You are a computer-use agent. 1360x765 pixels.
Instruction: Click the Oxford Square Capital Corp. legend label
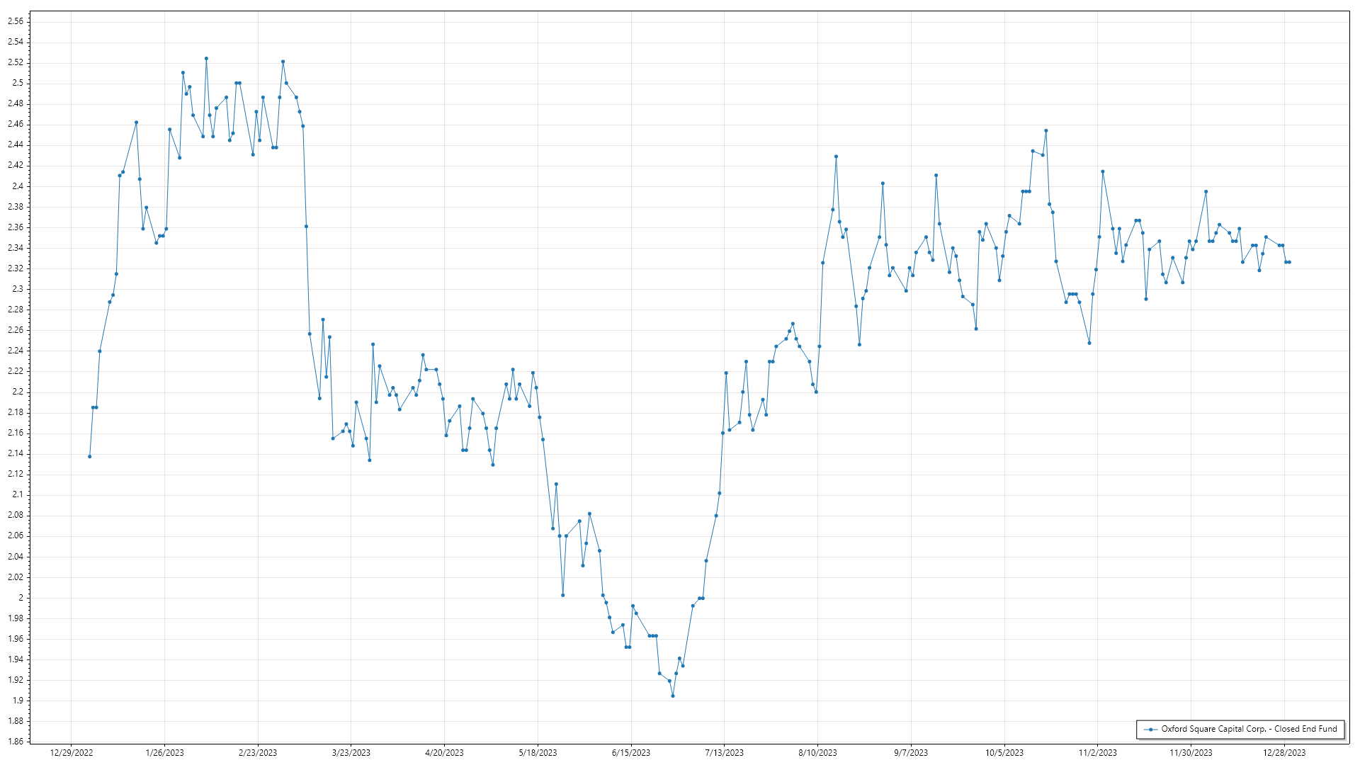1249,729
